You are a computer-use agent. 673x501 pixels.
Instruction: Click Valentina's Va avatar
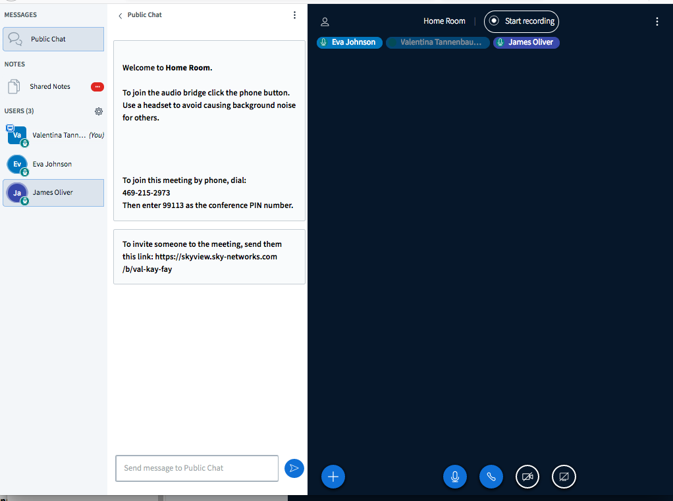coord(17,136)
